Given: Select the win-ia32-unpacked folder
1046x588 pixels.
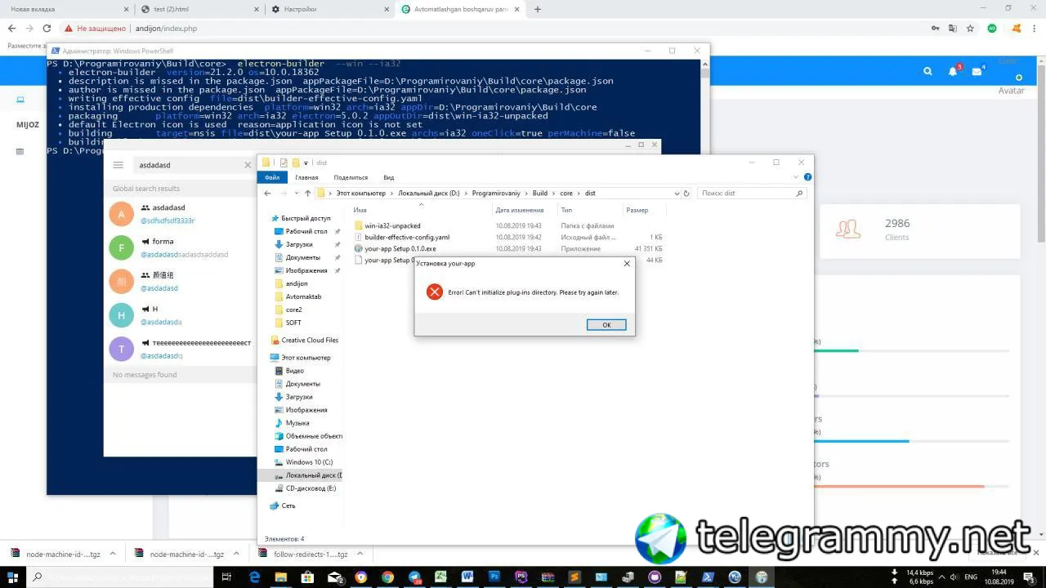Looking at the screenshot, I should pyautogui.click(x=392, y=225).
